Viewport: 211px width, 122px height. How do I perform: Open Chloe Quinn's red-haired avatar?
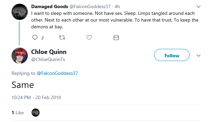[20, 56]
